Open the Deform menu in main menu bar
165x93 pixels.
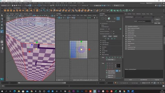tap(62, 3)
